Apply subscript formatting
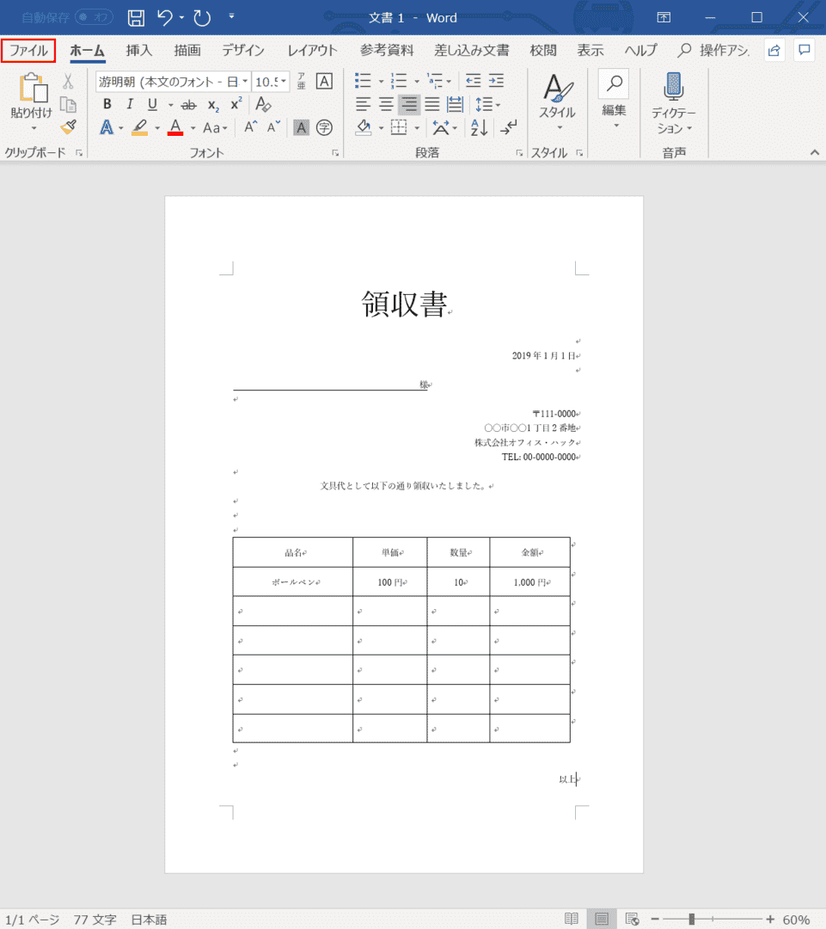Screen dimensions: 826x929 pyautogui.click(x=213, y=105)
